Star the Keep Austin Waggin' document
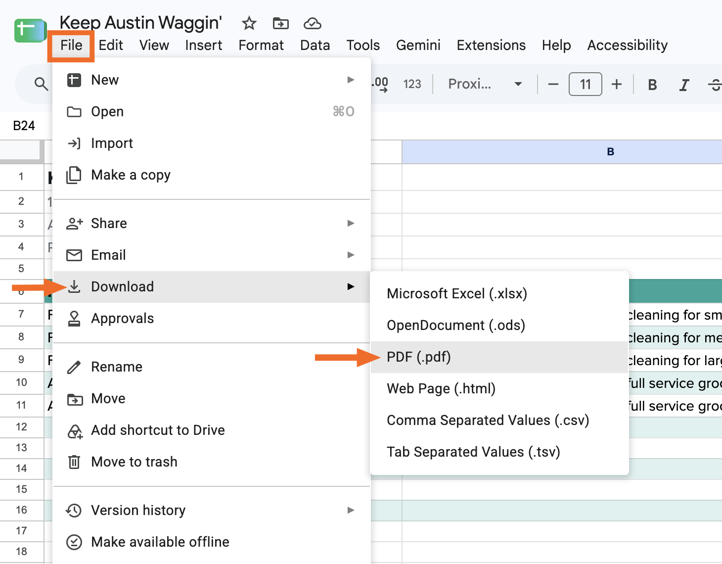The height and width of the screenshot is (564, 722). click(x=249, y=23)
